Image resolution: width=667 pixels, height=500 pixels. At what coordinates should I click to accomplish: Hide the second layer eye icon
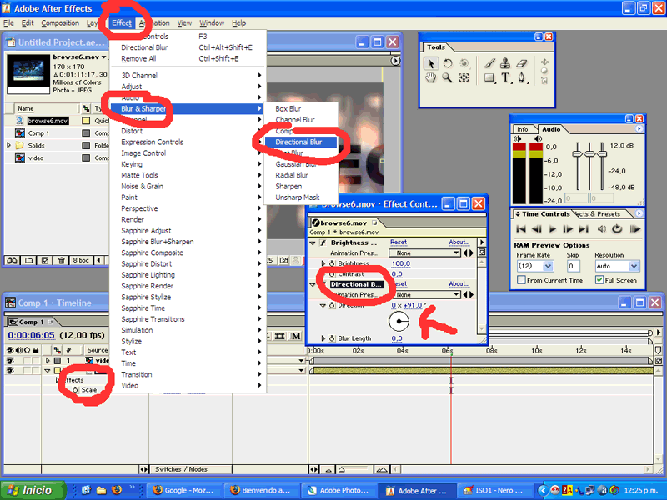click(x=10, y=371)
